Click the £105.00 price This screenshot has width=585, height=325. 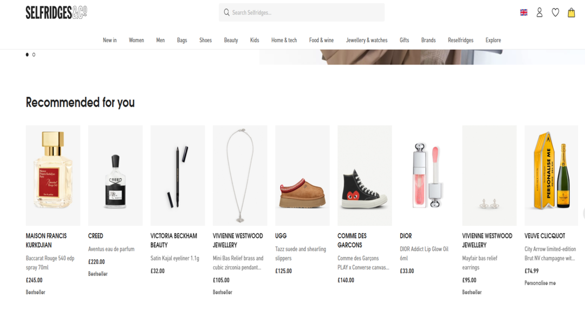point(221,280)
